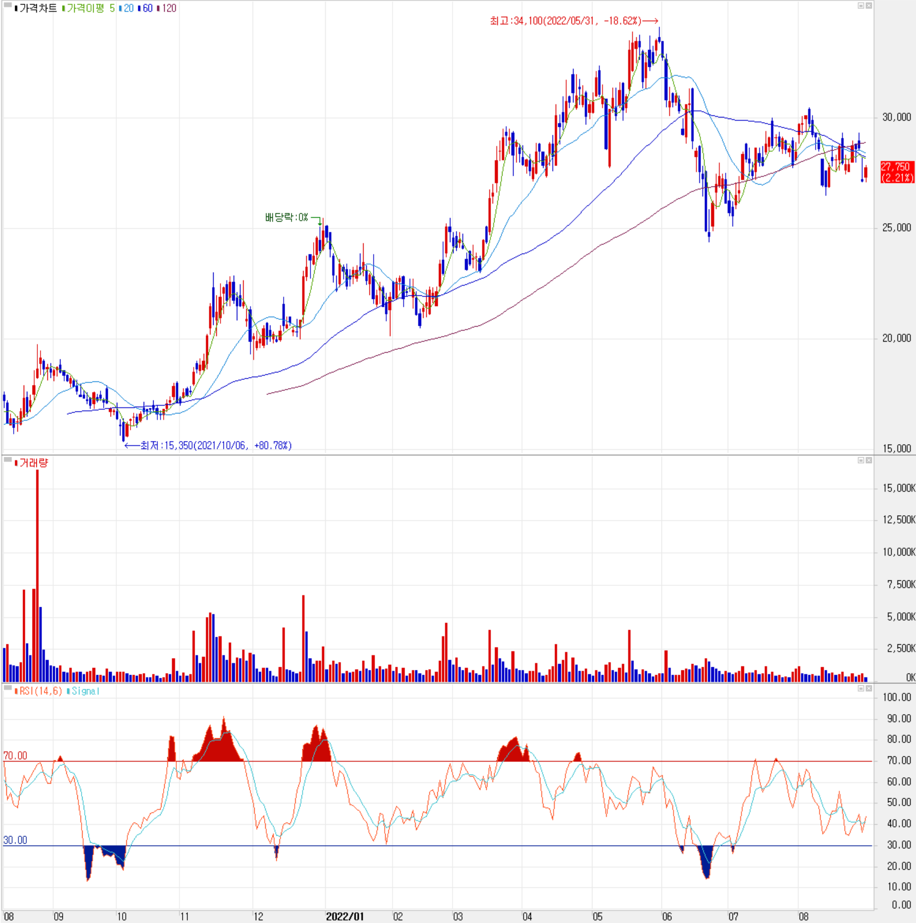Click the 최고:34,100 high price annotation

click(573, 21)
